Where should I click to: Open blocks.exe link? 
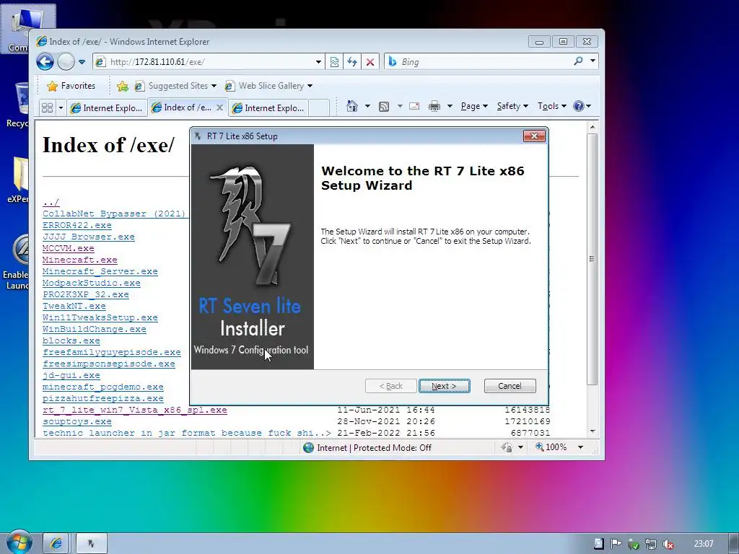click(x=71, y=340)
